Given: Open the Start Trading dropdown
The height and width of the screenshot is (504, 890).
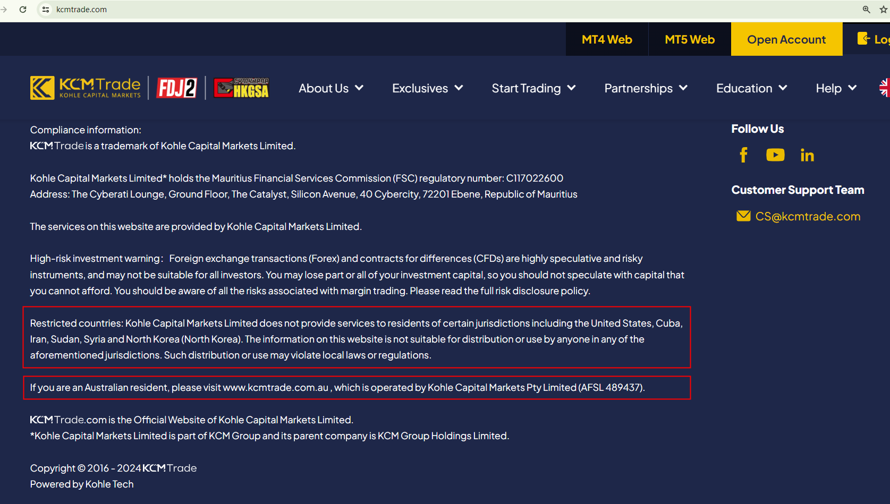Looking at the screenshot, I should [x=534, y=88].
